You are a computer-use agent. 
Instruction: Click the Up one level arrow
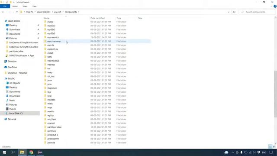pos(17,12)
